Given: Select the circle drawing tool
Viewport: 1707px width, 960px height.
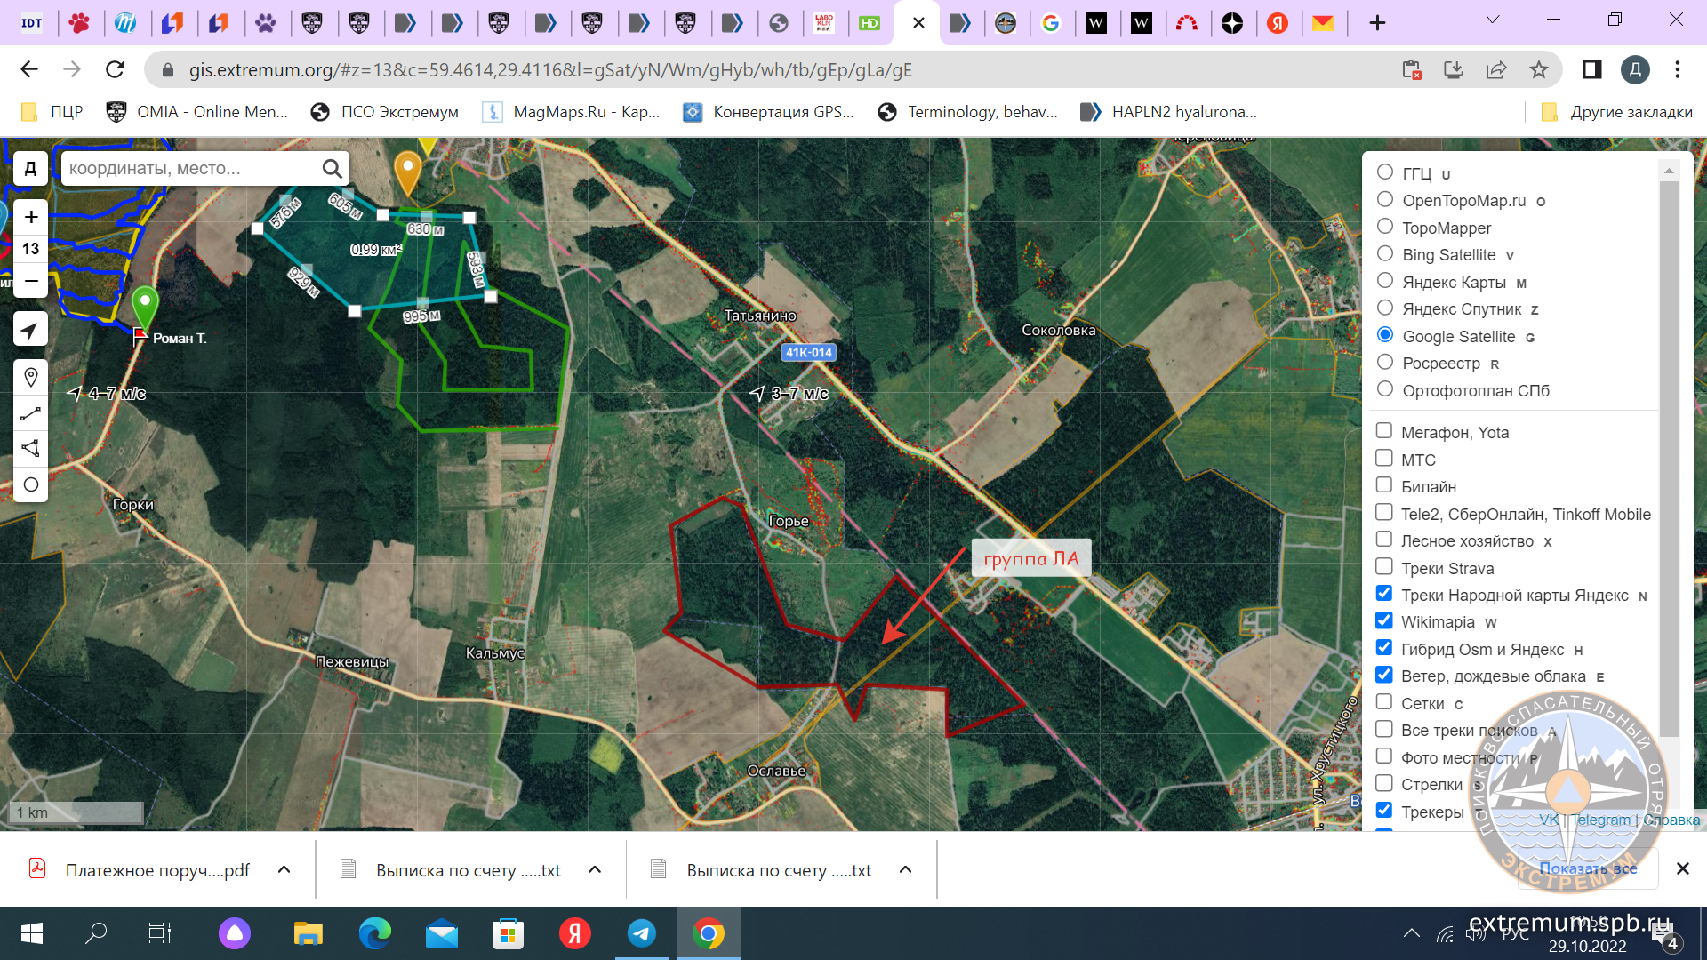Looking at the screenshot, I should coord(31,484).
